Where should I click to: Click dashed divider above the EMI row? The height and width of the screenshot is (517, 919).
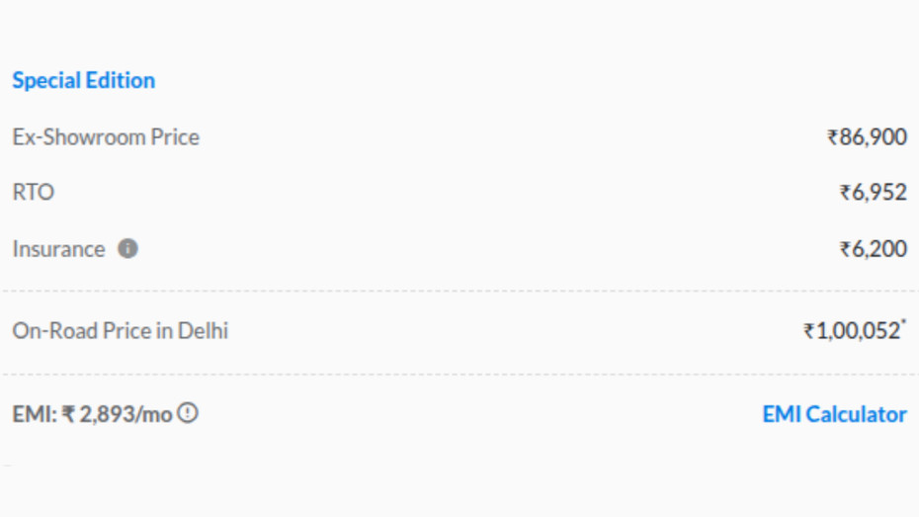(459, 375)
